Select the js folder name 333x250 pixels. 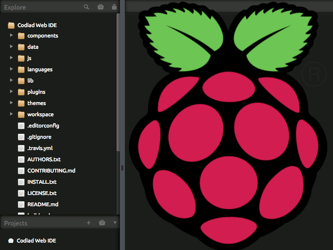[x=29, y=58]
